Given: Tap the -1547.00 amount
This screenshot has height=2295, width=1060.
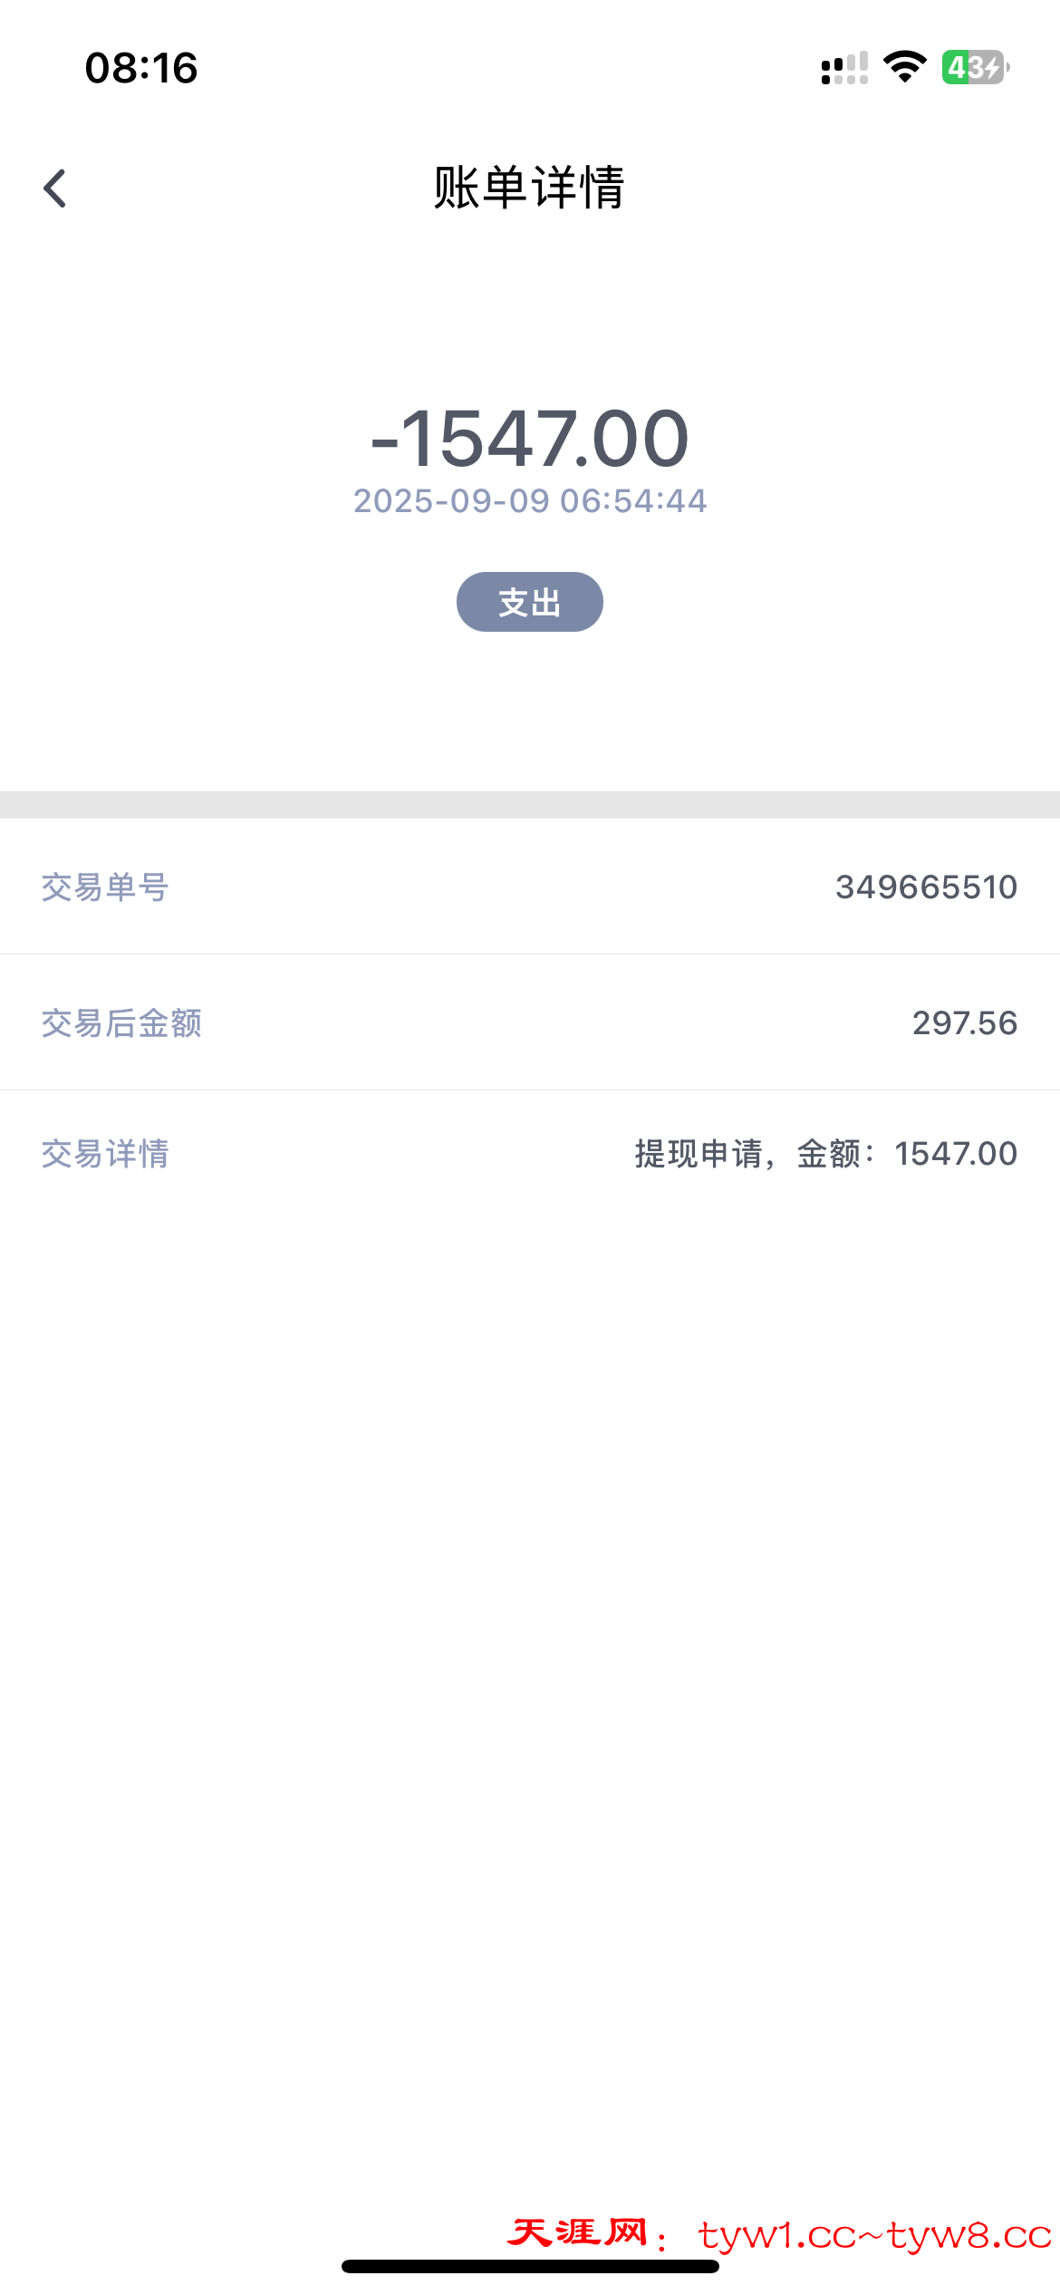Looking at the screenshot, I should pos(530,439).
